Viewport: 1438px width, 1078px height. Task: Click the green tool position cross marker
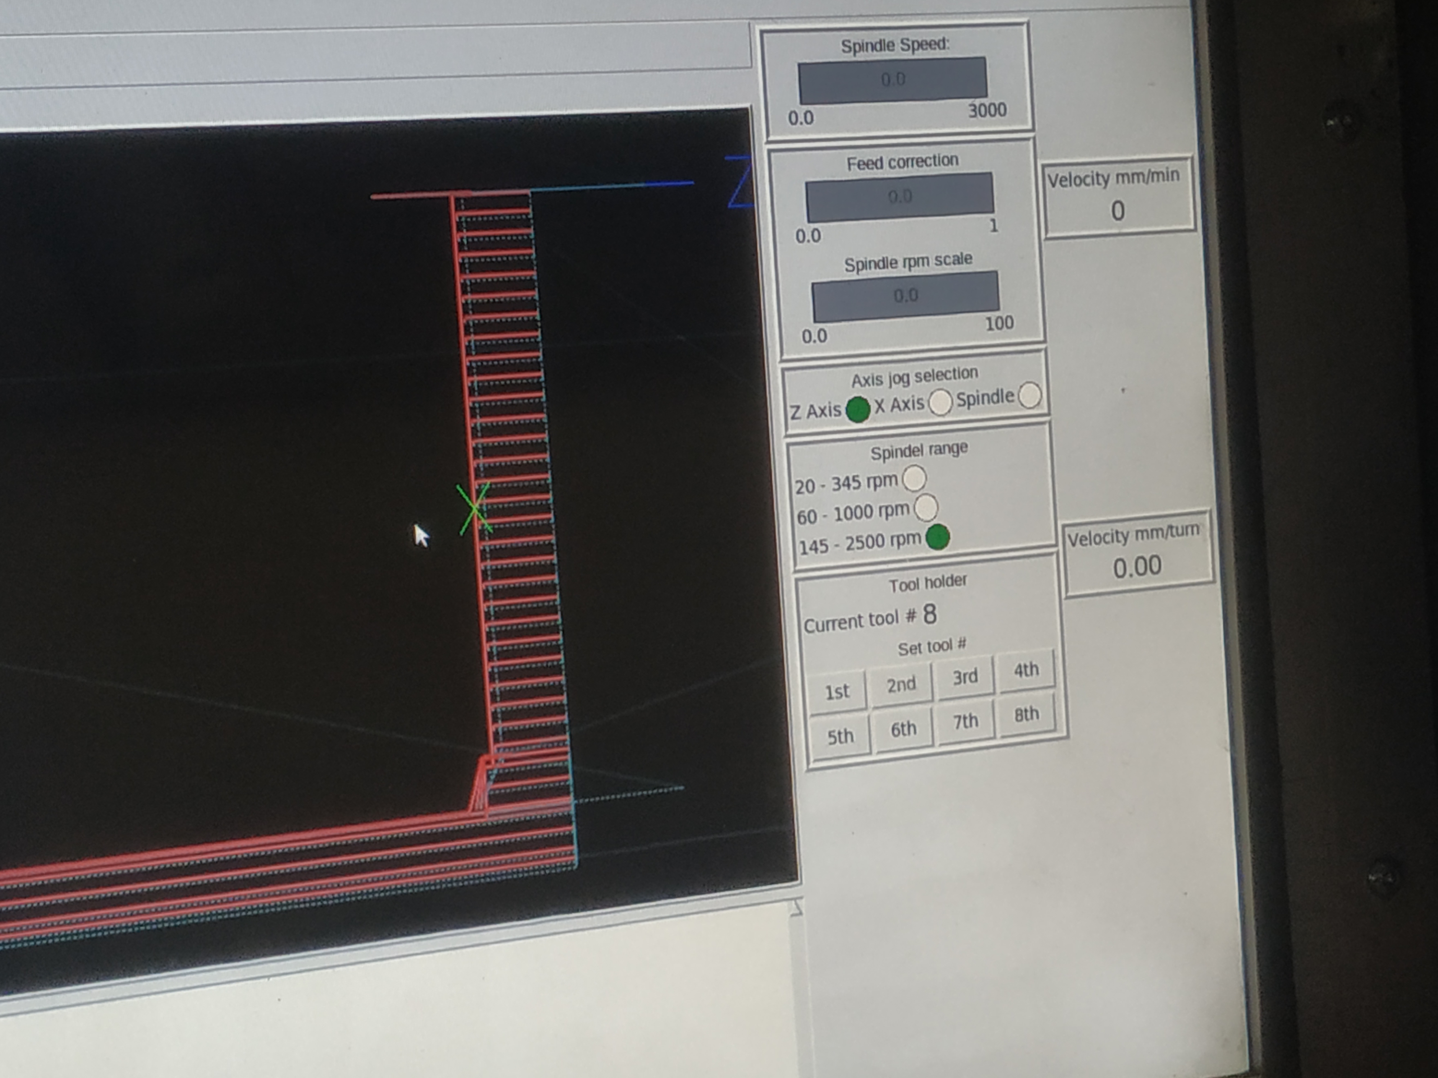(x=474, y=510)
